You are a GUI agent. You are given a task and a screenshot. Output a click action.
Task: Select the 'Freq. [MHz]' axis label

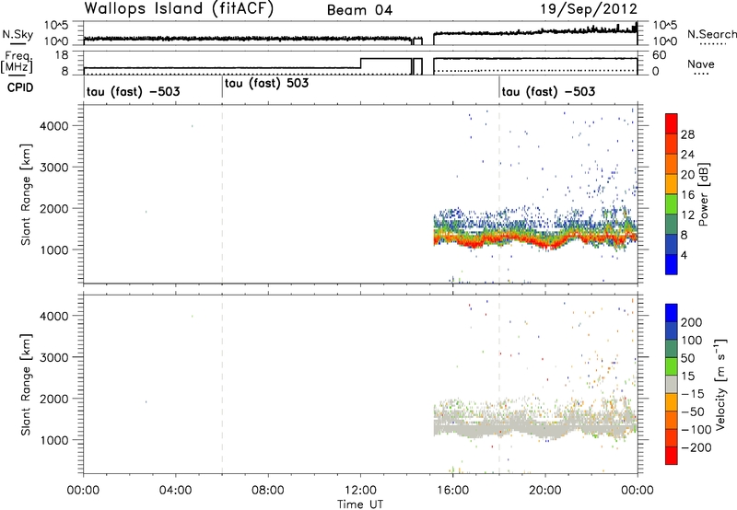point(18,63)
